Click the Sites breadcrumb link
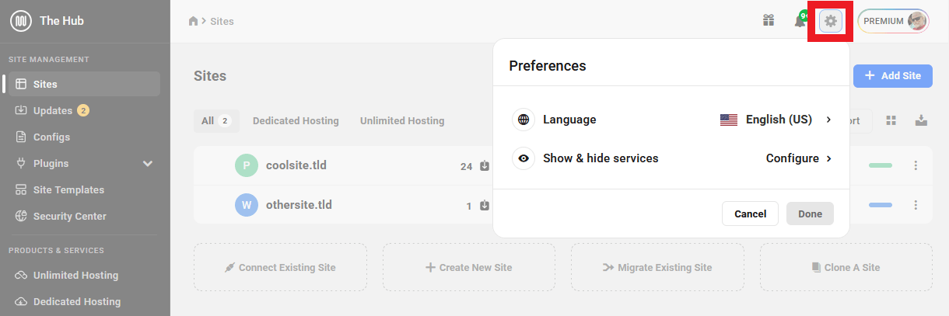The width and height of the screenshot is (949, 316). coord(222,21)
